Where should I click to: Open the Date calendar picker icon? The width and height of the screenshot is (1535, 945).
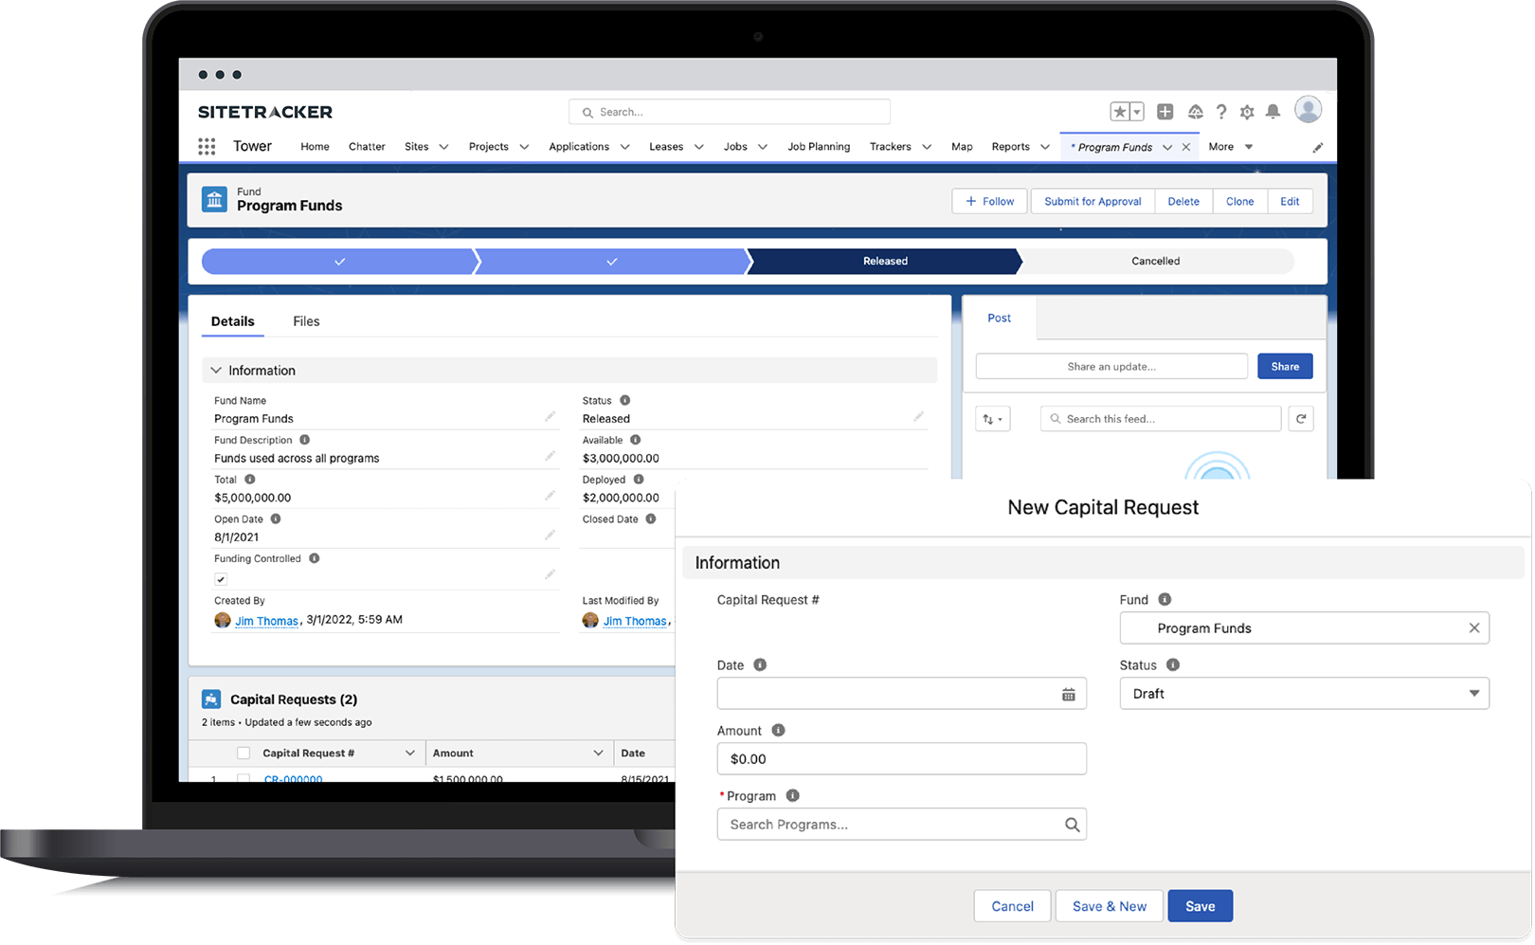click(1069, 693)
